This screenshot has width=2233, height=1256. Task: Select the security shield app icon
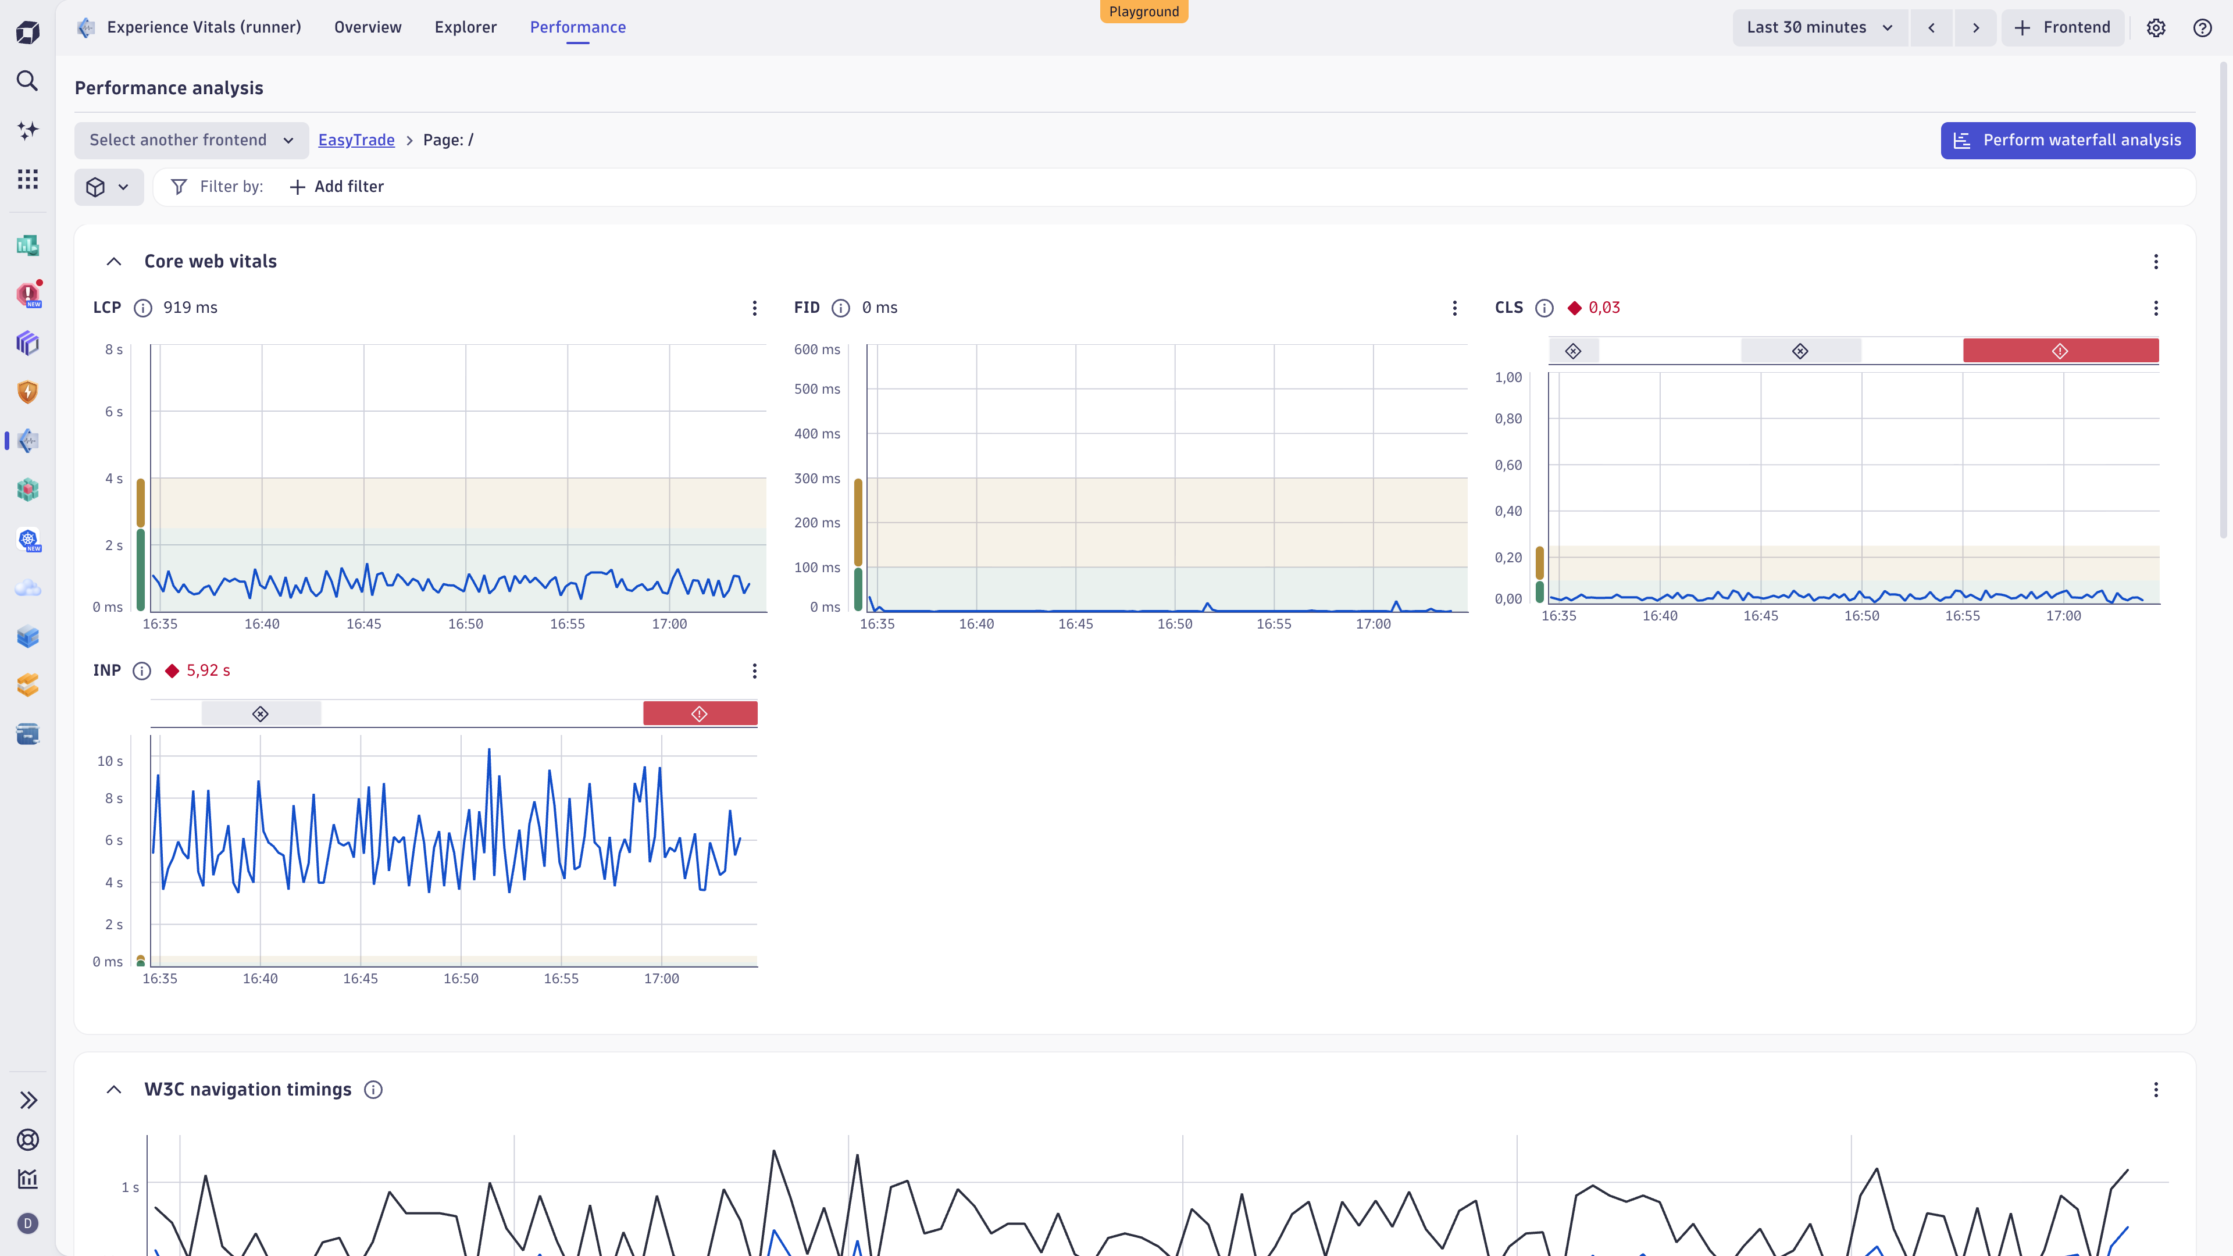(27, 392)
